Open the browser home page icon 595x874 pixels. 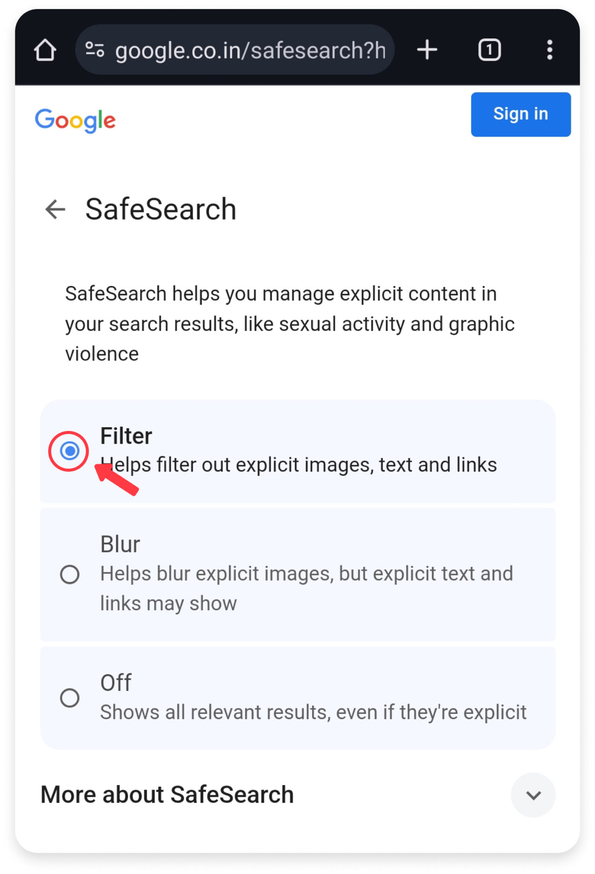pos(46,50)
